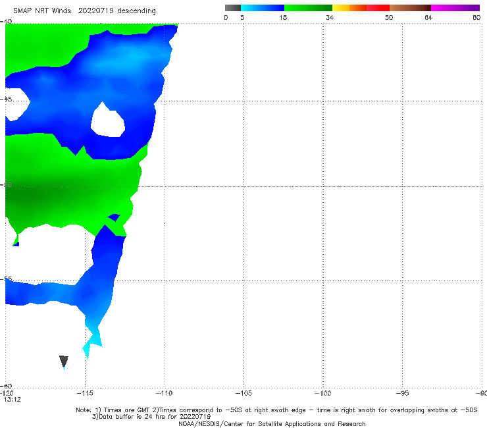
Task: Click the latitude label -50
Action: tap(6, 184)
